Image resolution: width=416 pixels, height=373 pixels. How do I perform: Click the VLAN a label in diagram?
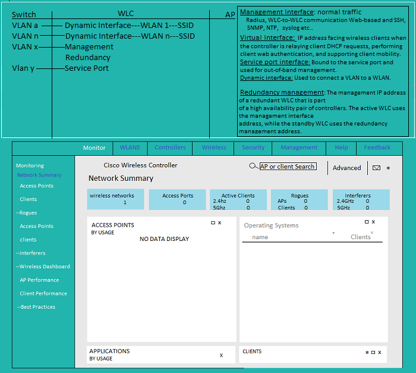(x=25, y=26)
